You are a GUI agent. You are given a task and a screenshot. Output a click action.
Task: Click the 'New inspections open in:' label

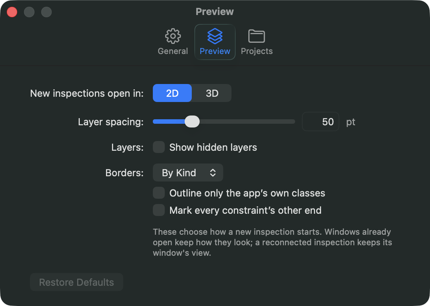(87, 93)
